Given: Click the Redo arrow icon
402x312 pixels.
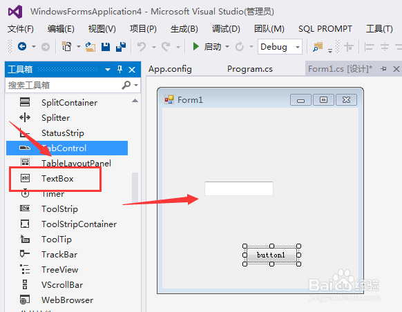Looking at the screenshot, I should click(x=166, y=47).
